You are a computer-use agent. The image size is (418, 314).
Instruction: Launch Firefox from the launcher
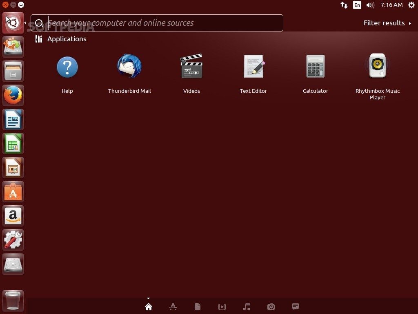click(x=13, y=95)
